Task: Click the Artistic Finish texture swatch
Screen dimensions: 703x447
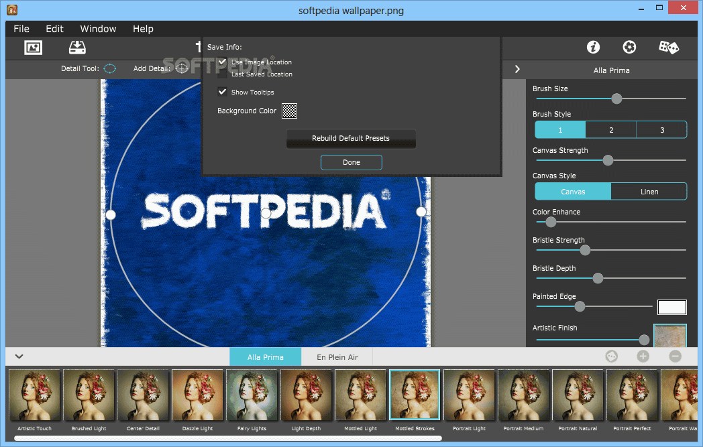Action: coord(670,336)
